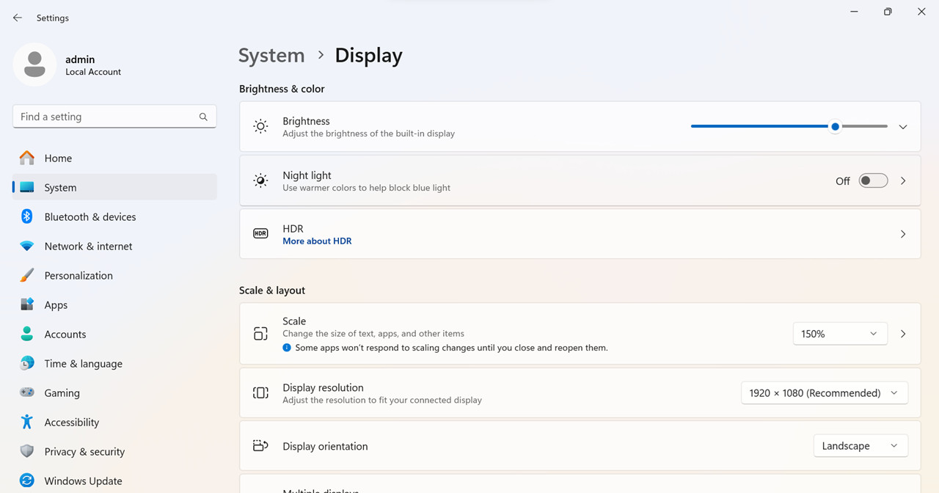Open the More about HDR link
939x493 pixels.
(317, 241)
